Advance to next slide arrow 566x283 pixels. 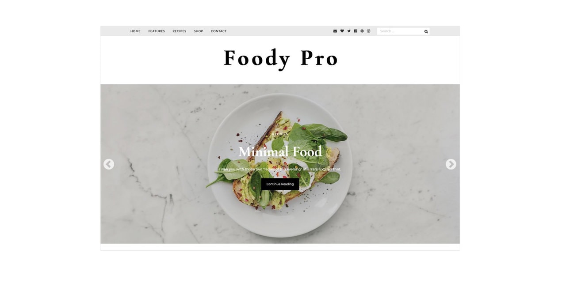click(451, 164)
